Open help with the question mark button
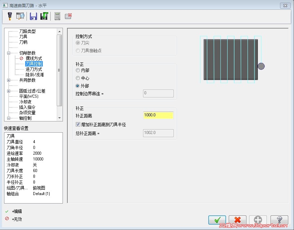The width and height of the screenshot is (294, 230). [279, 220]
